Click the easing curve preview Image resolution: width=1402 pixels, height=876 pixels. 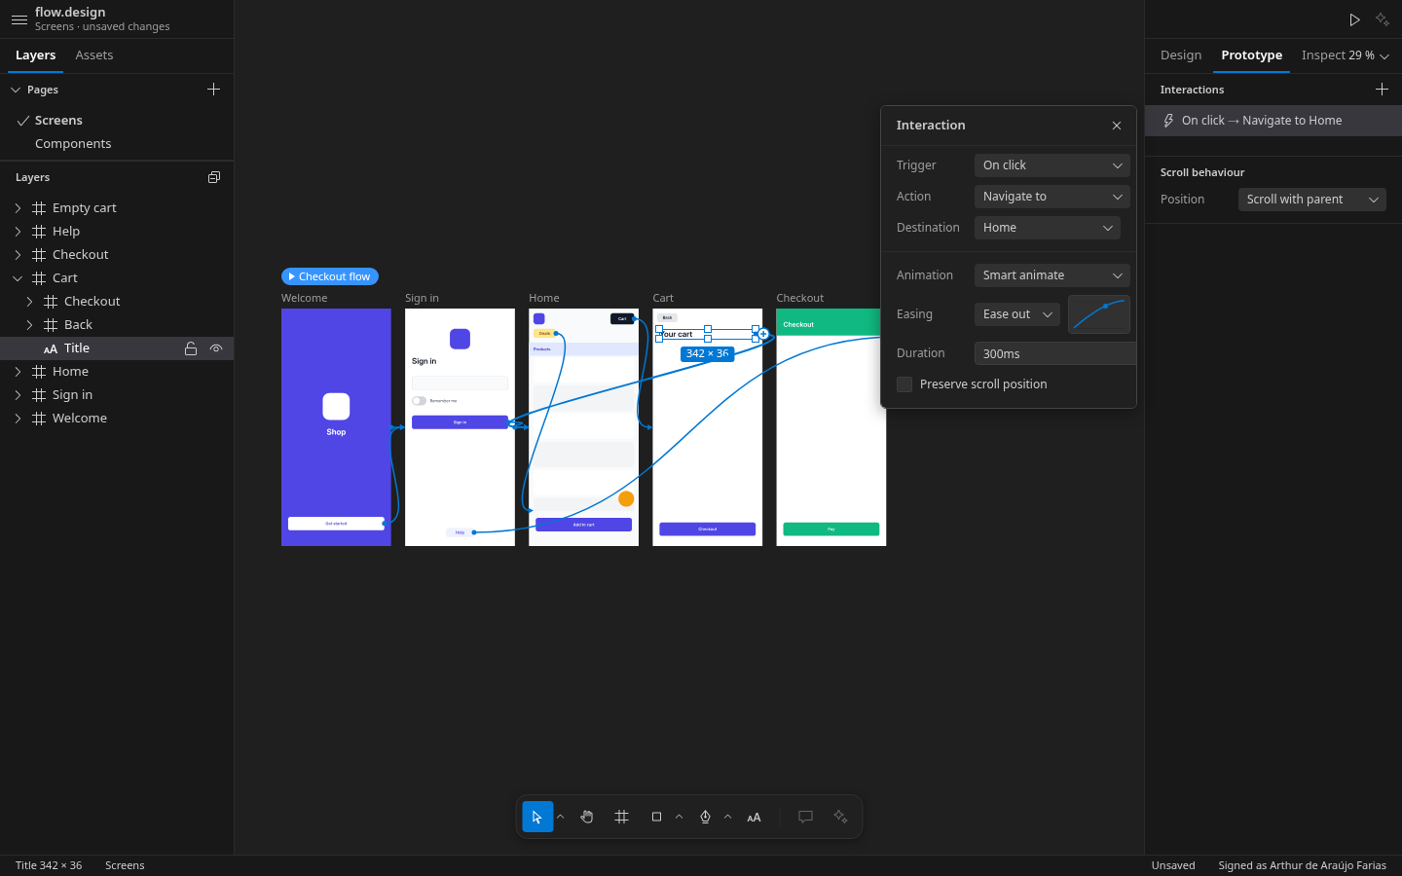[x=1099, y=314]
